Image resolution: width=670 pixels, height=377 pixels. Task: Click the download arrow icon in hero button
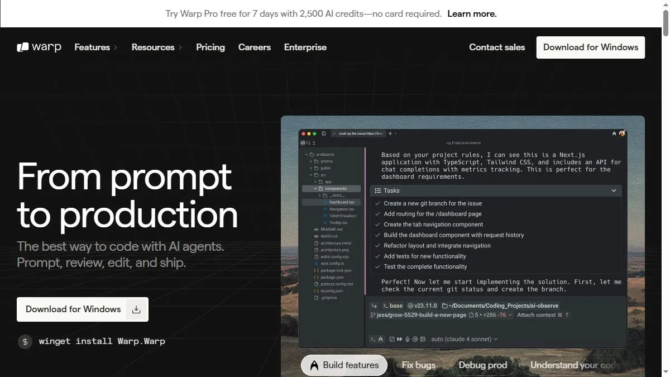136,309
